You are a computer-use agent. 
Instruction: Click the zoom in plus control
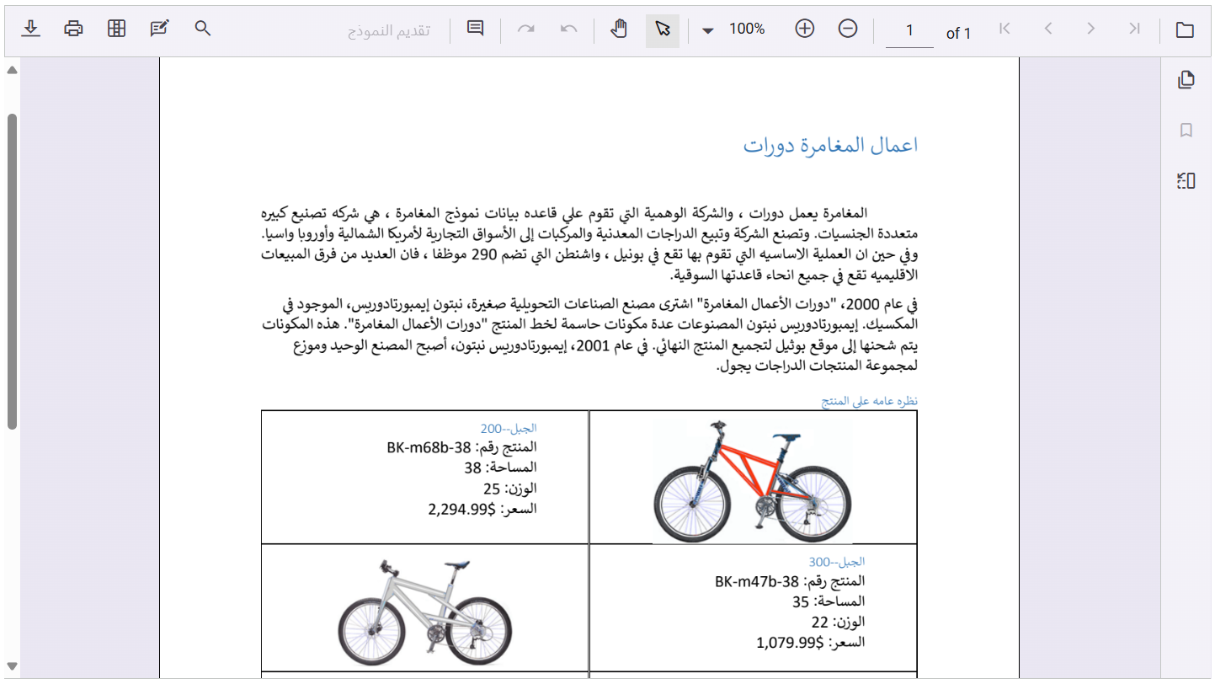coord(804,29)
